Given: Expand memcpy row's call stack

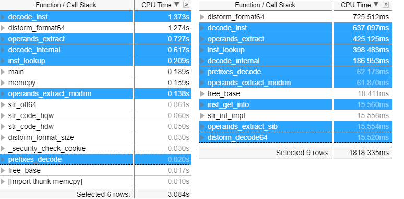Looking at the screenshot, I should tap(3, 83).
